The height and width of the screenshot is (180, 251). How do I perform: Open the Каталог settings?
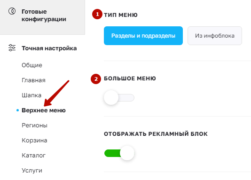[x=34, y=156]
